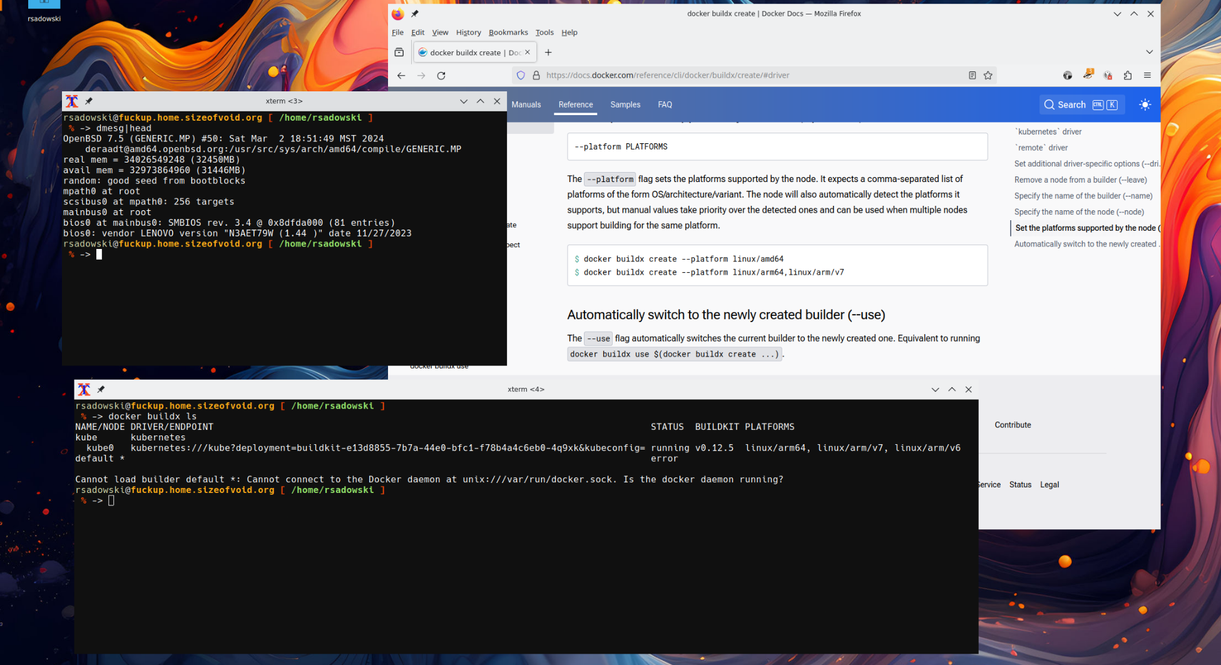Jump to Specify node name (--node) section

[x=1080, y=212]
